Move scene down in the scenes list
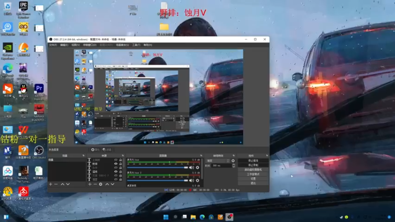Viewport: 395px width, 222px height. (x=68, y=184)
